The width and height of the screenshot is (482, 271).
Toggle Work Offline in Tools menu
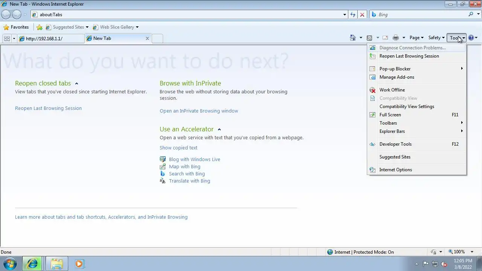(417, 90)
